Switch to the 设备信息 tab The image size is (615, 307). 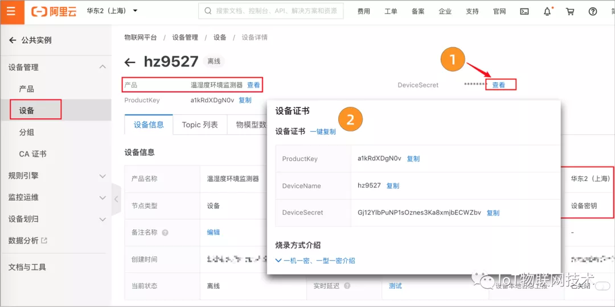pyautogui.click(x=149, y=125)
